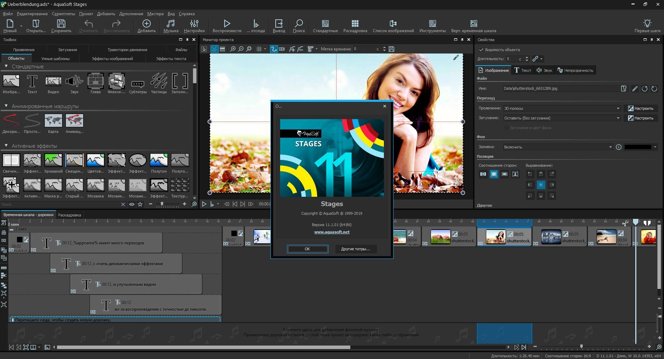Viewport: 664px width, 359px height.
Task: Click the Toolbox Поиск search field
Action: coord(60,204)
